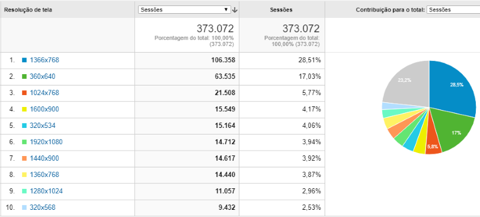
Task: Open the 320x568 resolution link
Action: pos(43,207)
